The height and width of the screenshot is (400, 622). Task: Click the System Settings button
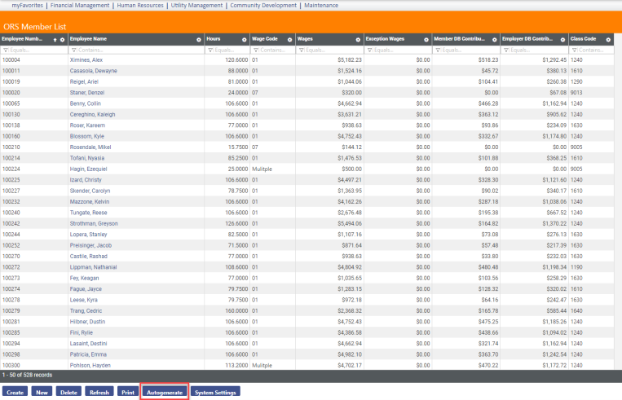pos(216,392)
